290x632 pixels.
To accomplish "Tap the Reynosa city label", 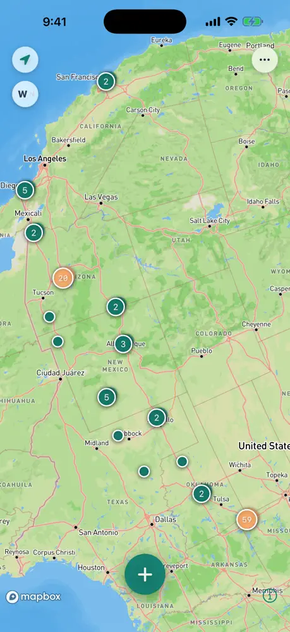I will pos(16,552).
